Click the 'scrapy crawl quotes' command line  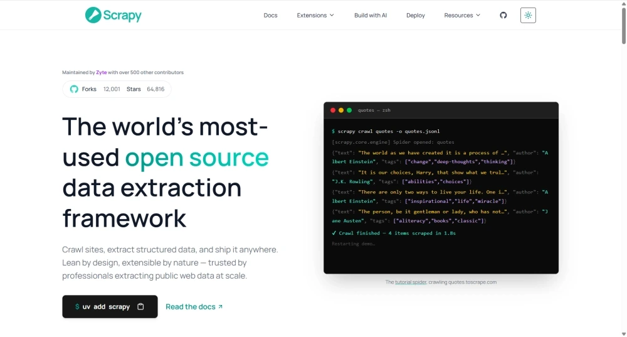(386, 131)
